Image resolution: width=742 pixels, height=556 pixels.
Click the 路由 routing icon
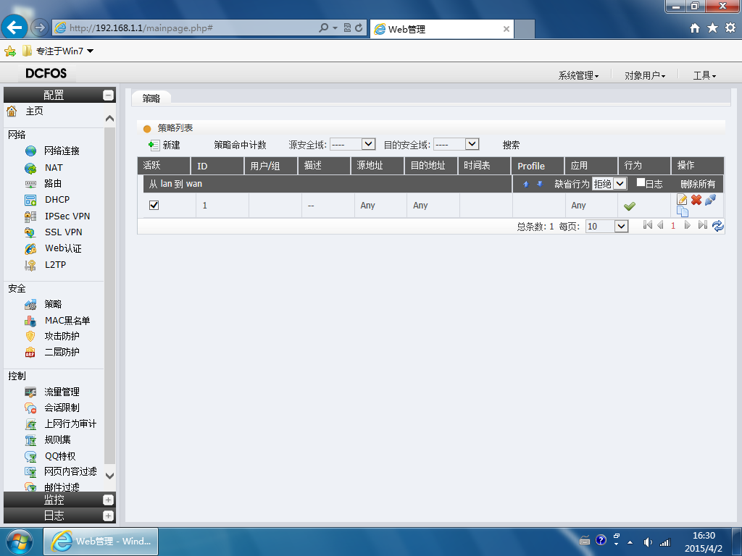(30, 183)
